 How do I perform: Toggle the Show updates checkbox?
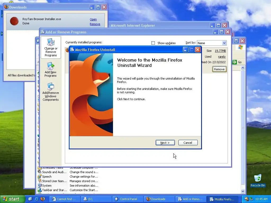153,43
